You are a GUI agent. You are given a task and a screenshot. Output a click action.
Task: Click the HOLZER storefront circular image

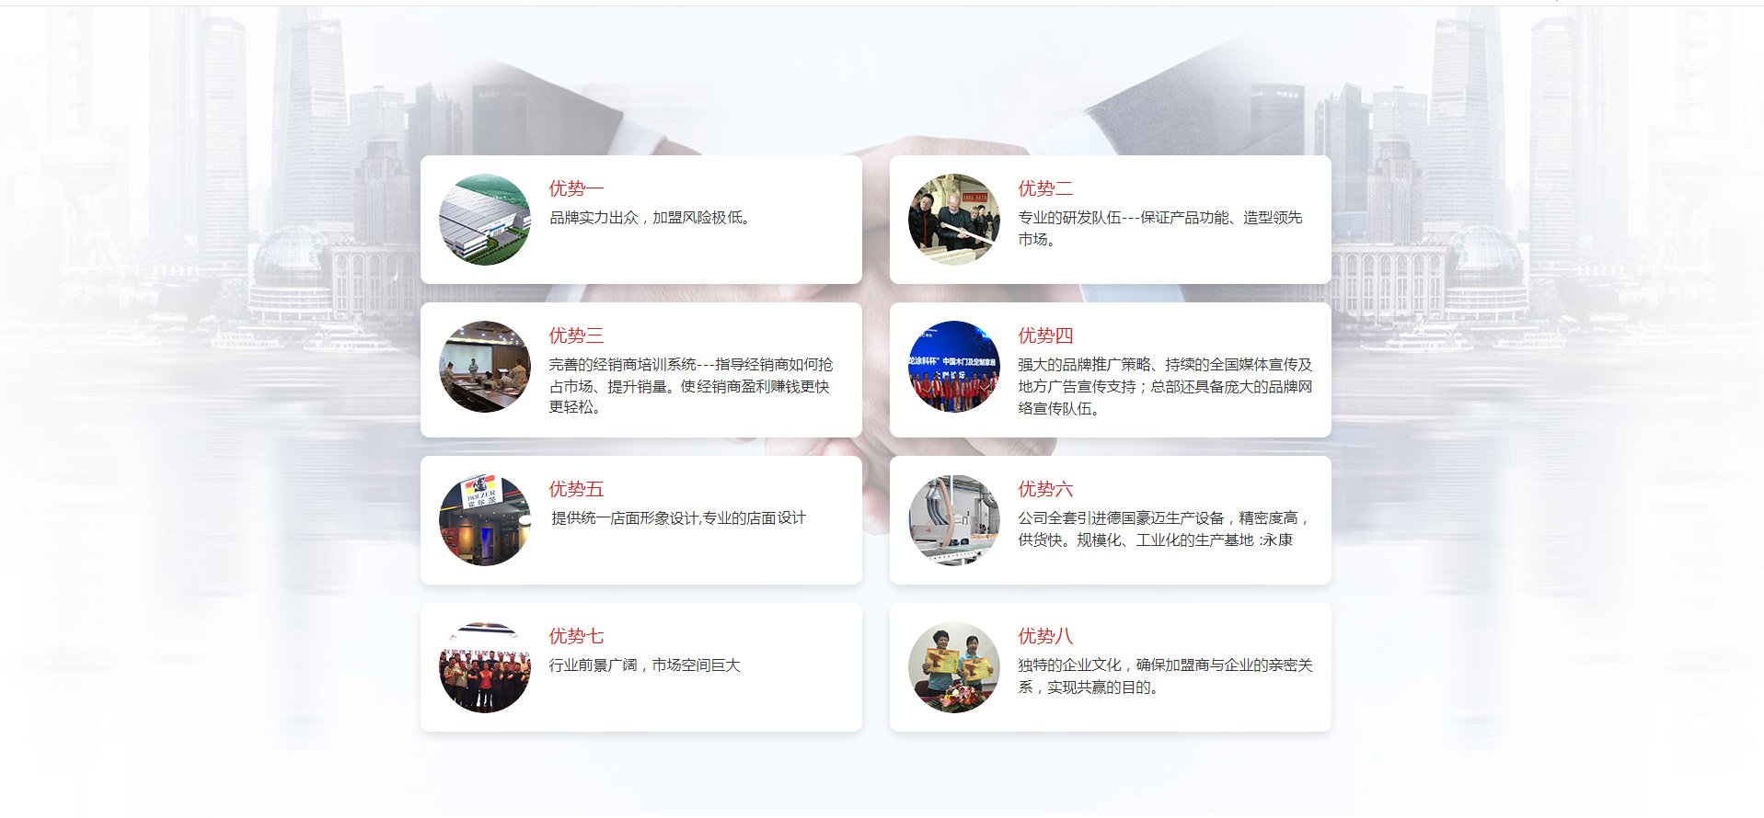485,520
